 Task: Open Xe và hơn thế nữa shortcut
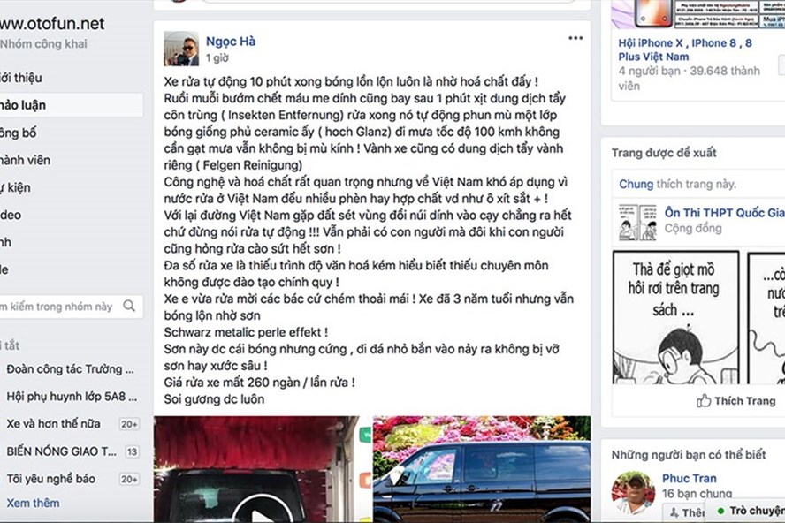click(x=53, y=424)
